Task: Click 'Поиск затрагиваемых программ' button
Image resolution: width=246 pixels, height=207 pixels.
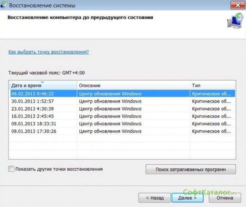Action: 190,169
